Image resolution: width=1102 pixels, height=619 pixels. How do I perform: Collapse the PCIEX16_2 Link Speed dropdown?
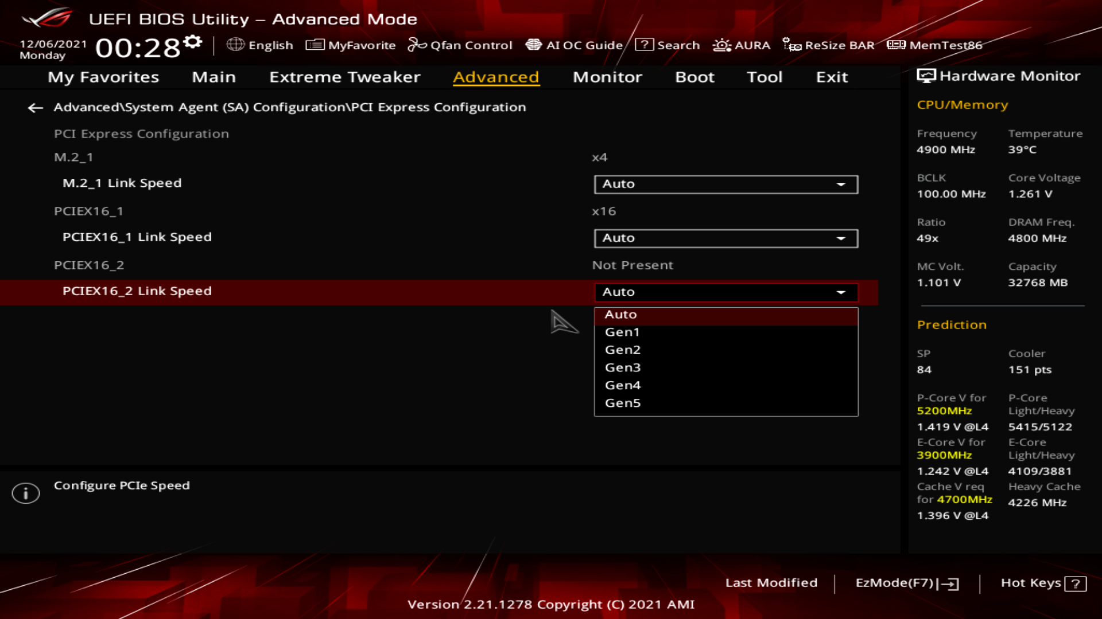tap(725, 292)
